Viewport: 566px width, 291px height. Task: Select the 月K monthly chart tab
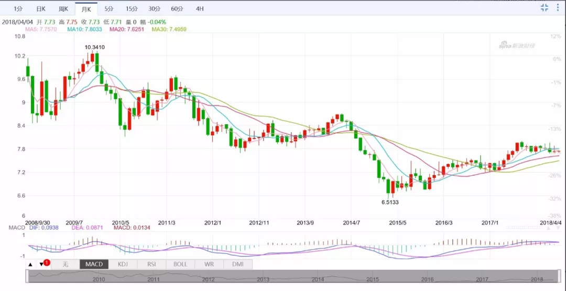(x=86, y=9)
